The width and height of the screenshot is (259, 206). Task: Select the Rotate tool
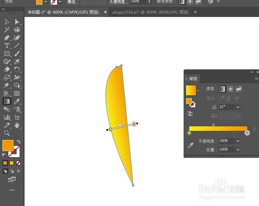coord(17,69)
